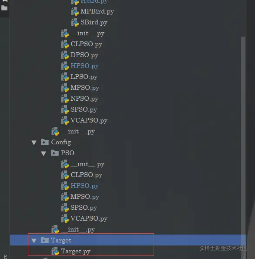The image size is (255, 259).
Task: Click the Target.py Python file icon
Action: (55, 251)
